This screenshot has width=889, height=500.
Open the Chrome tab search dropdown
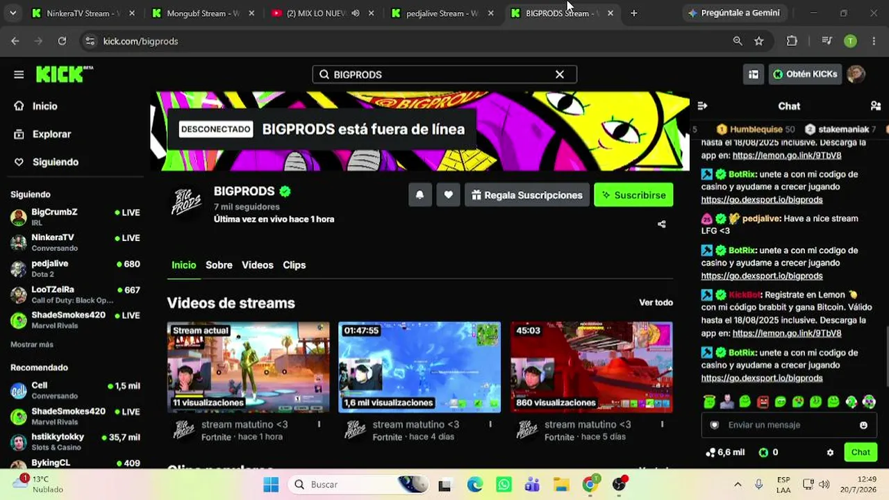(x=13, y=13)
